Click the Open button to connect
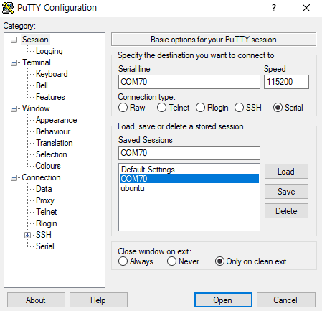 tap(223, 300)
